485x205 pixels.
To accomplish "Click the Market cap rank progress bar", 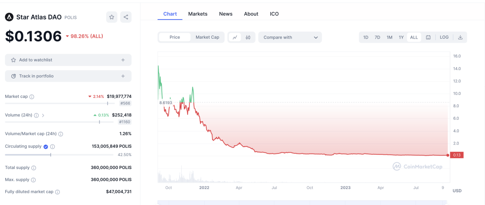I will coord(60,104).
